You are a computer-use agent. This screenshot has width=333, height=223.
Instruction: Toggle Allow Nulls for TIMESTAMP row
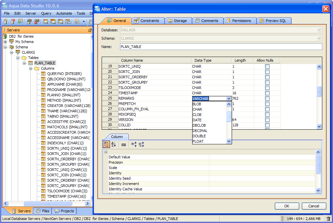267,93
